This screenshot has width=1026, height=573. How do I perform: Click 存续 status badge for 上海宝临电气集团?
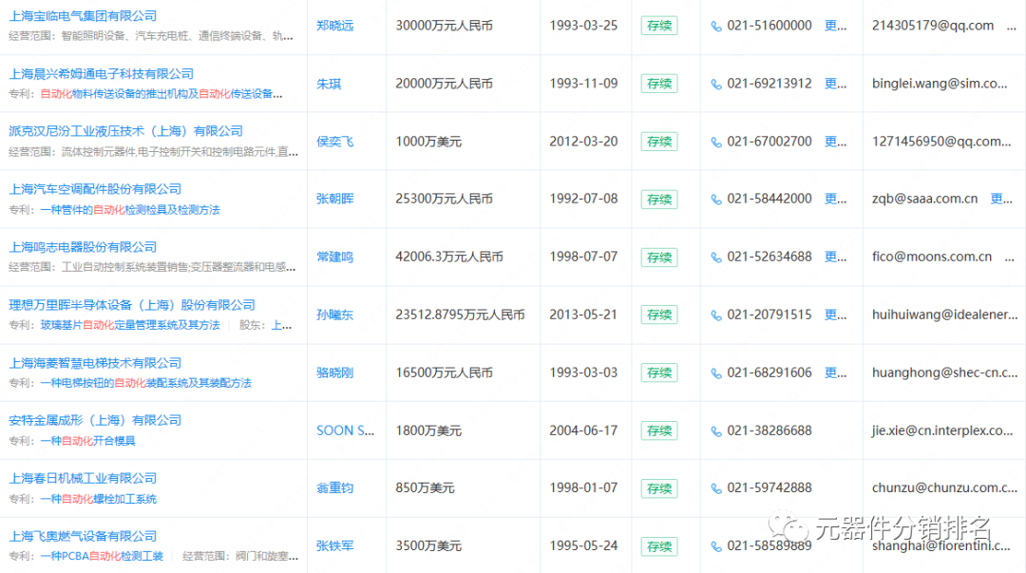pos(659,27)
